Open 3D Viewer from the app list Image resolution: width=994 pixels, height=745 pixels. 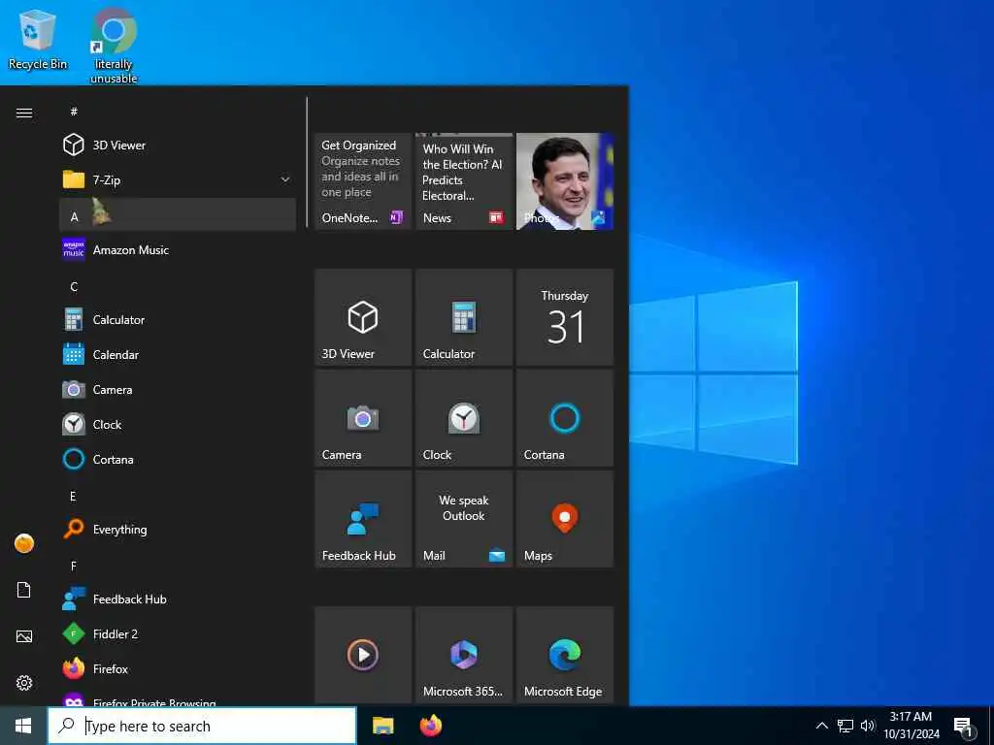[178, 146]
